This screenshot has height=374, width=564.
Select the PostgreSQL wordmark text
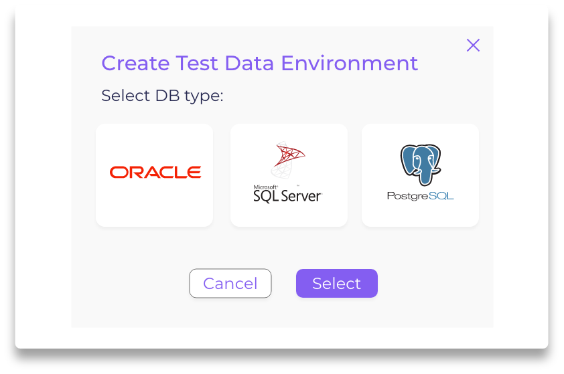tap(420, 196)
